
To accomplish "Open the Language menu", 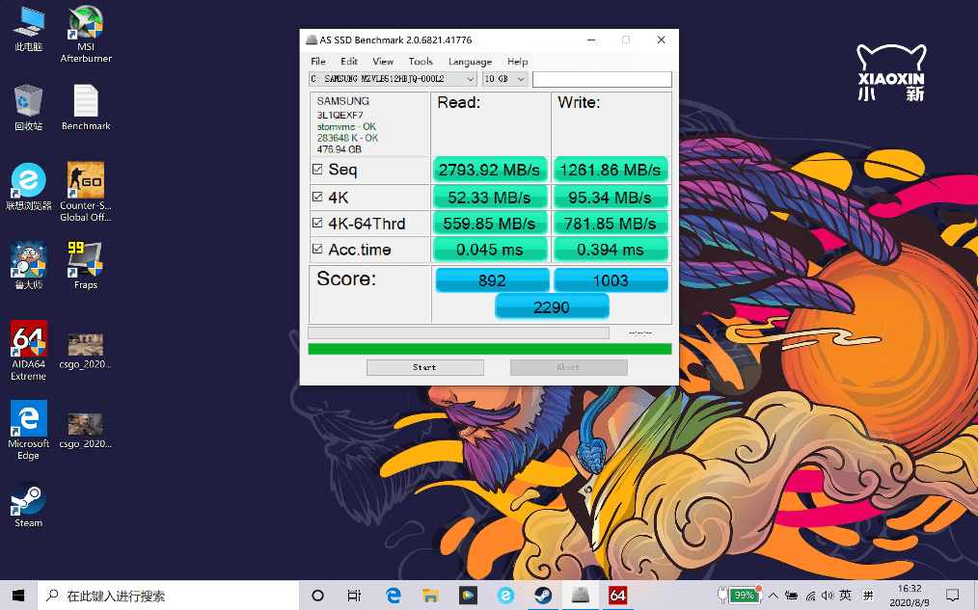I will click(470, 62).
